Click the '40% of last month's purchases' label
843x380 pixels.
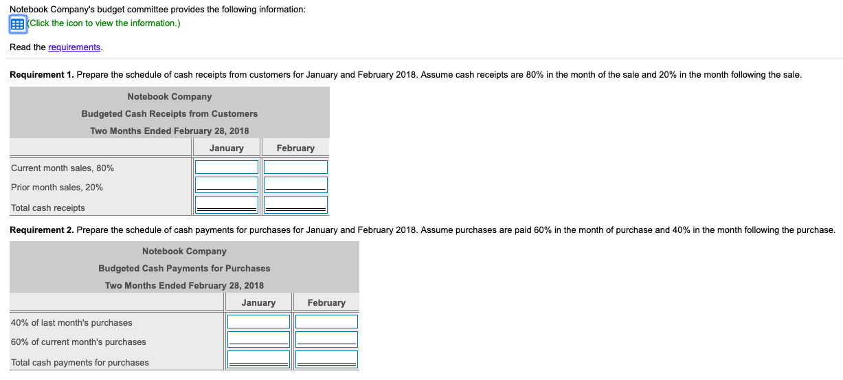[x=71, y=323]
